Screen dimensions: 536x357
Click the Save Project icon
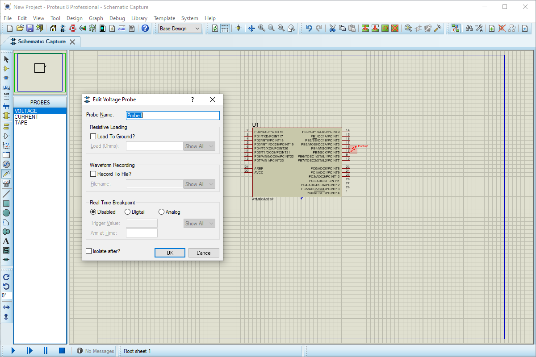(30, 28)
